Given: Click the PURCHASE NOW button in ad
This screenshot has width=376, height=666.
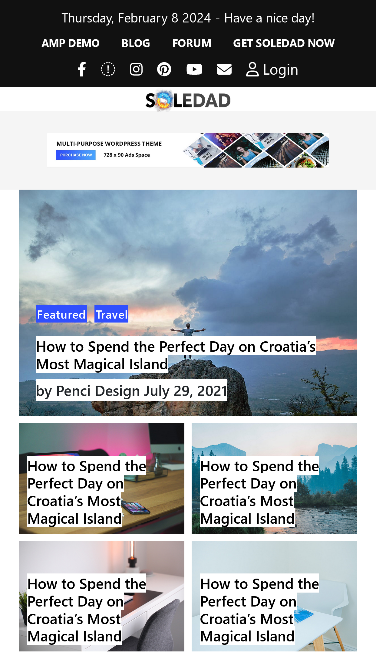Looking at the screenshot, I should [76, 155].
